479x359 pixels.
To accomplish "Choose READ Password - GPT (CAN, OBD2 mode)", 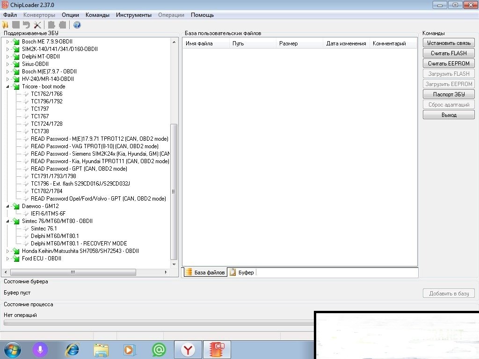I will (79, 169).
